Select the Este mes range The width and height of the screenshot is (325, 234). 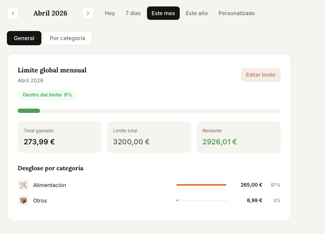click(x=163, y=13)
